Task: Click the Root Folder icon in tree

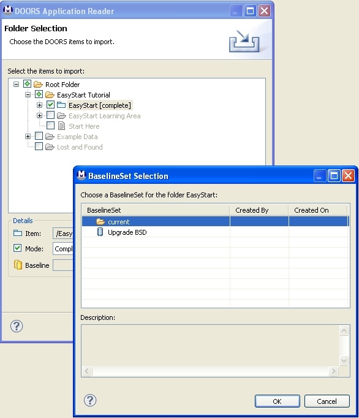Action: 38,85
